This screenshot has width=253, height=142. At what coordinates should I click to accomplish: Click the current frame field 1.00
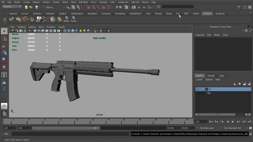(201, 122)
